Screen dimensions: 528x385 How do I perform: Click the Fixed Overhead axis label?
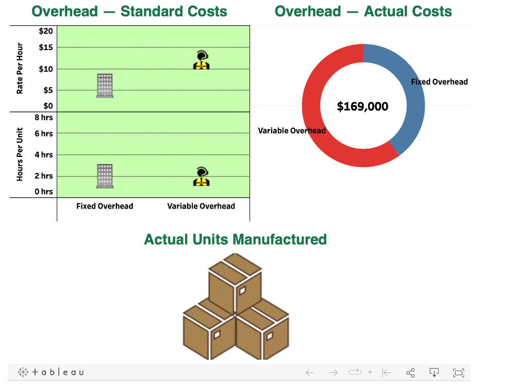tap(104, 205)
